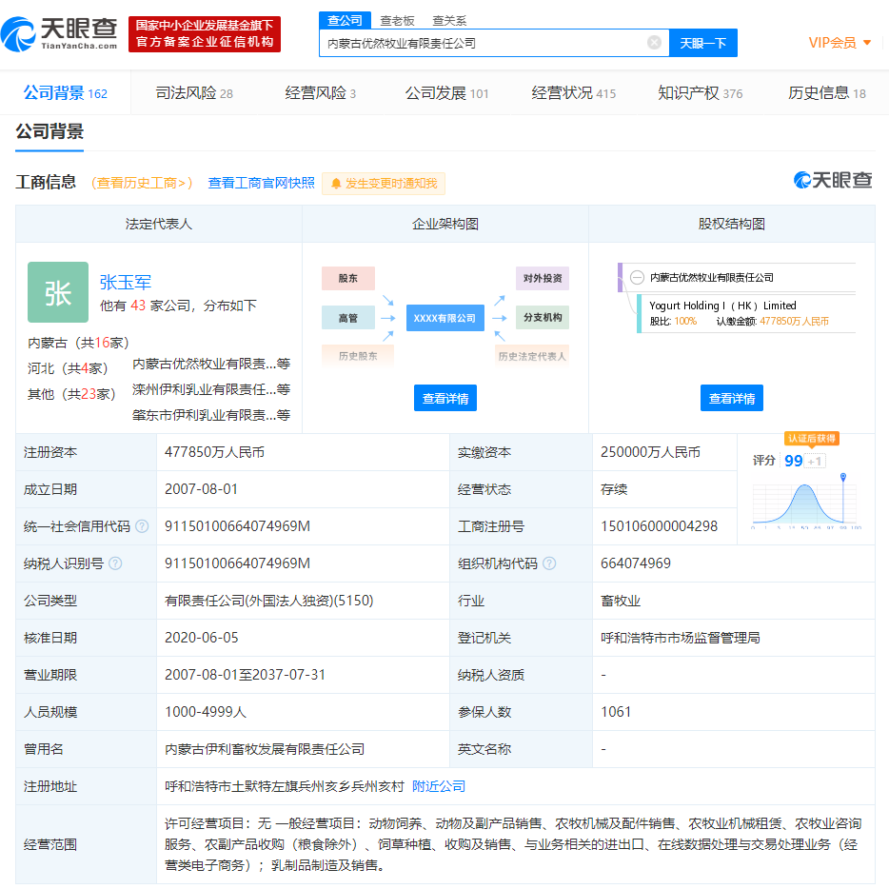Click the 内蒙古（共16家） region entry
The image size is (889, 889).
point(78,343)
